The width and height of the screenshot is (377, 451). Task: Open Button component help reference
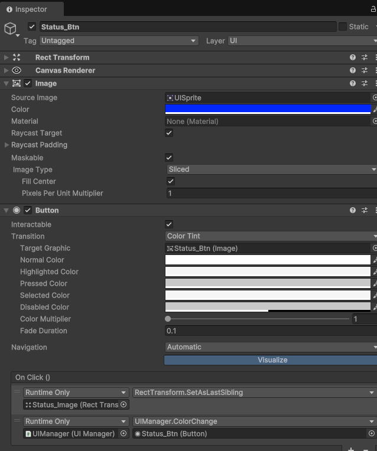[x=353, y=210]
